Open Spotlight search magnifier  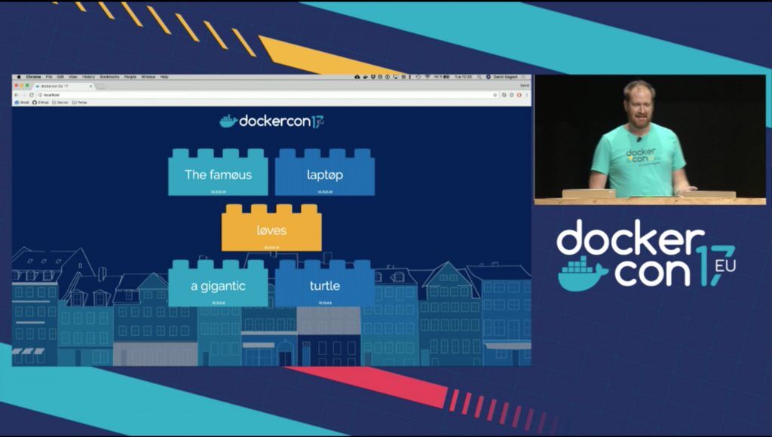coord(479,77)
